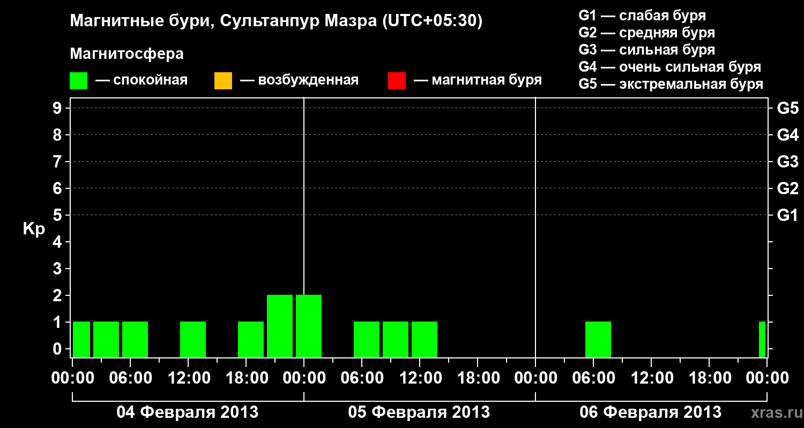Click the wide green bar on 06 Февраля
This screenshot has width=804, height=428.
point(598,339)
